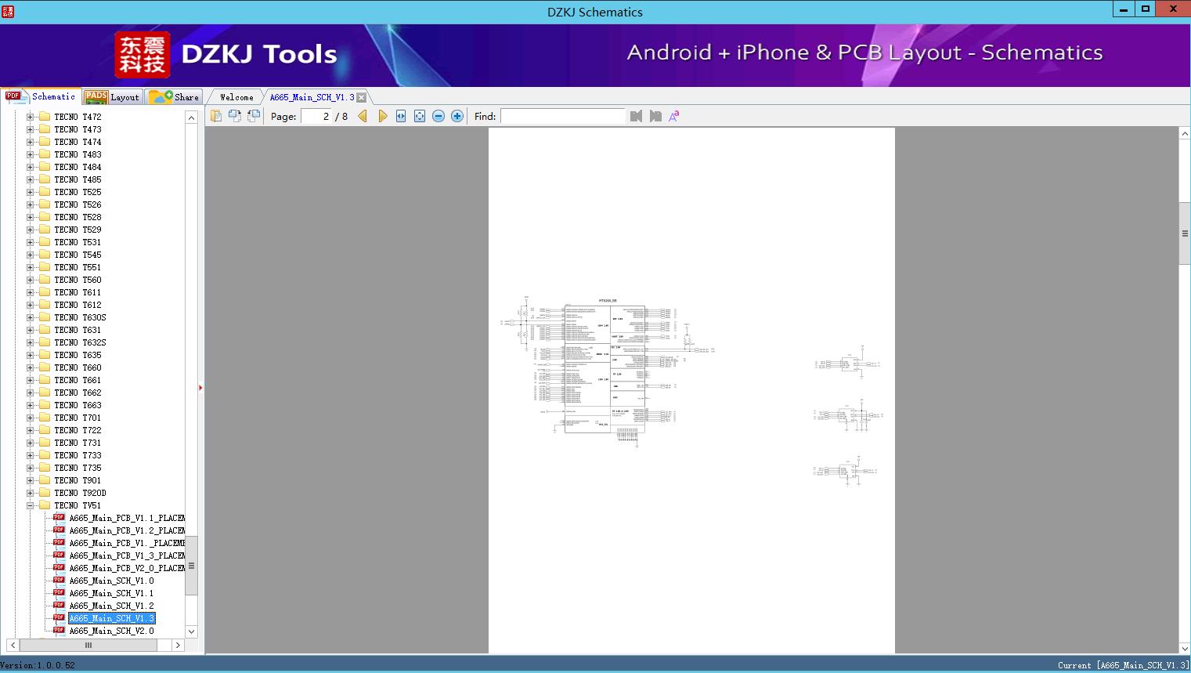Collapse the TECNO TV51 folder

click(31, 505)
